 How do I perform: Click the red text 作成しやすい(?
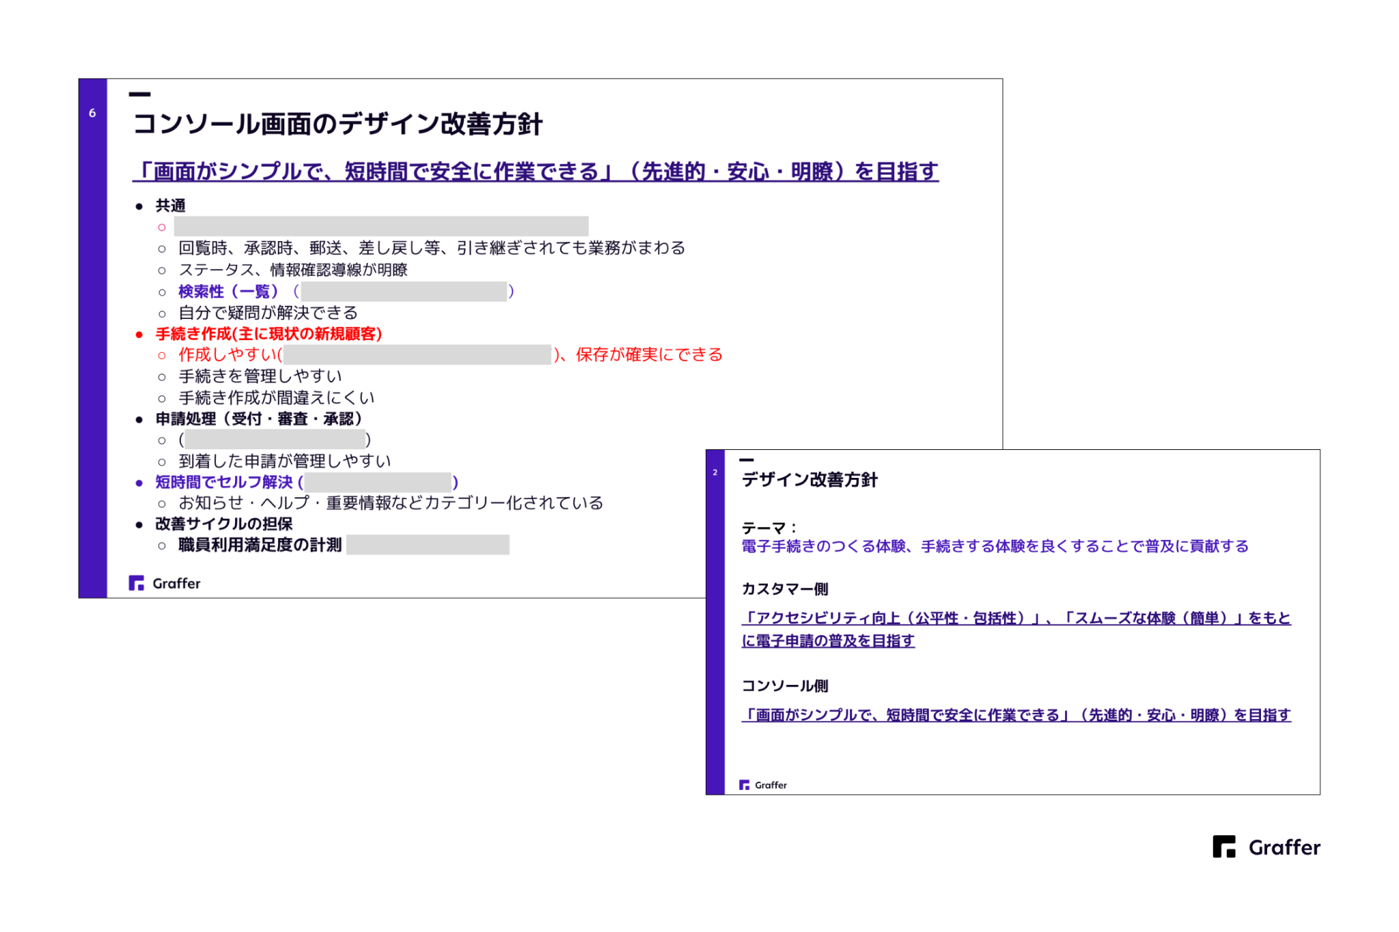(x=230, y=354)
